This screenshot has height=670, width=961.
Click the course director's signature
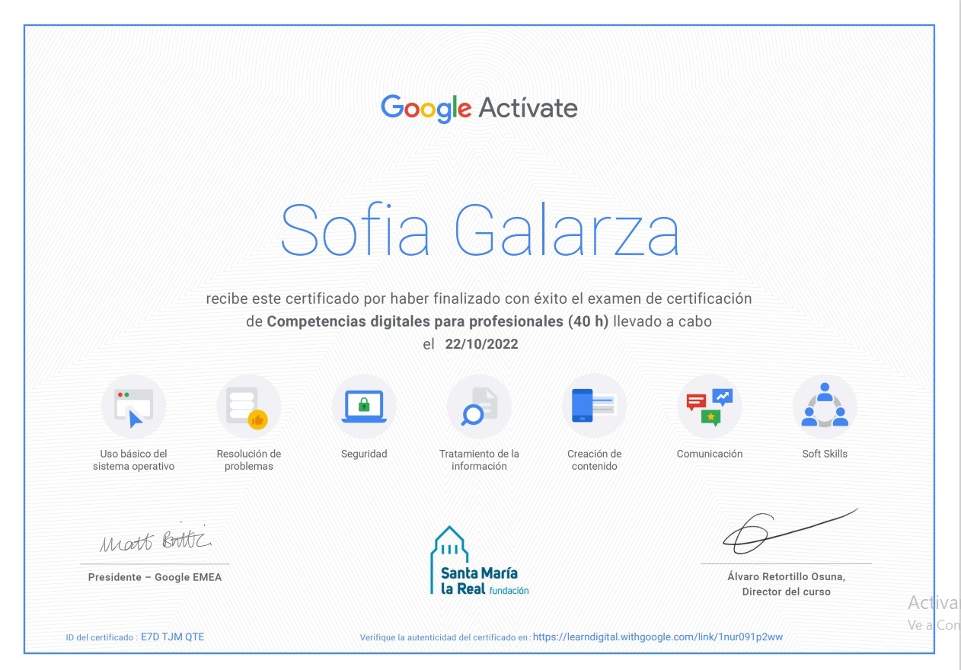click(790, 530)
